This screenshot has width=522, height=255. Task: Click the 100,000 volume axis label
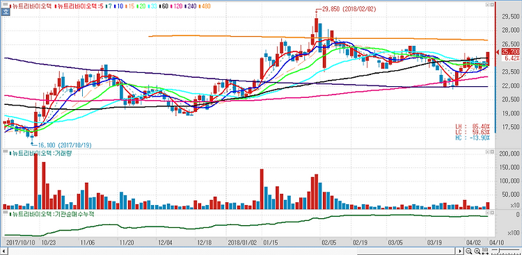click(509, 181)
